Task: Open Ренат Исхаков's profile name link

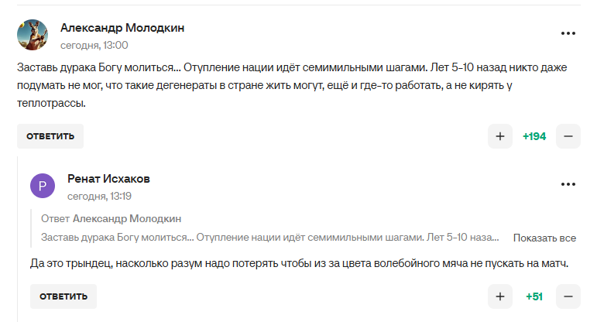Action: point(108,179)
